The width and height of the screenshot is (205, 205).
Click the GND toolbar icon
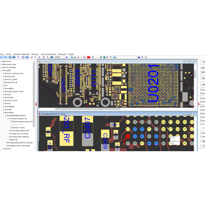coord(5,57)
